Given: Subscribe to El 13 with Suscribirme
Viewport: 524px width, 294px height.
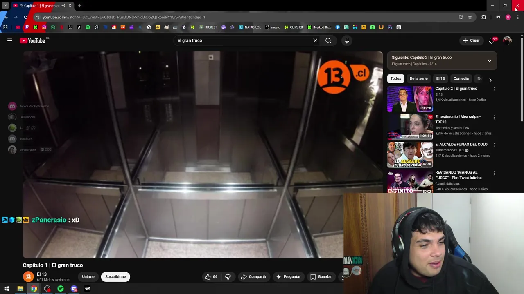Looking at the screenshot, I should 115,276.
